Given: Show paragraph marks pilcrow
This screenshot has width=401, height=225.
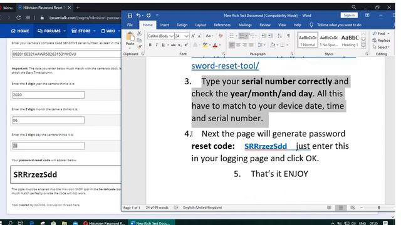Looking at the screenshot, I should click(288, 36).
